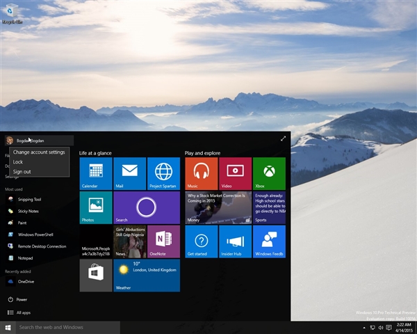Image resolution: width=417 pixels, height=334 pixels.
Task: Click the Cortana Search tile
Action: point(146,207)
